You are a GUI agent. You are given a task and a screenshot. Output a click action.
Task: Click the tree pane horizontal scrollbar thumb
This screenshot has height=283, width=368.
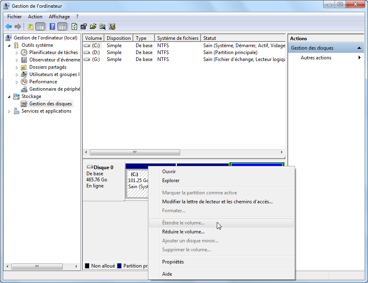click(37, 266)
